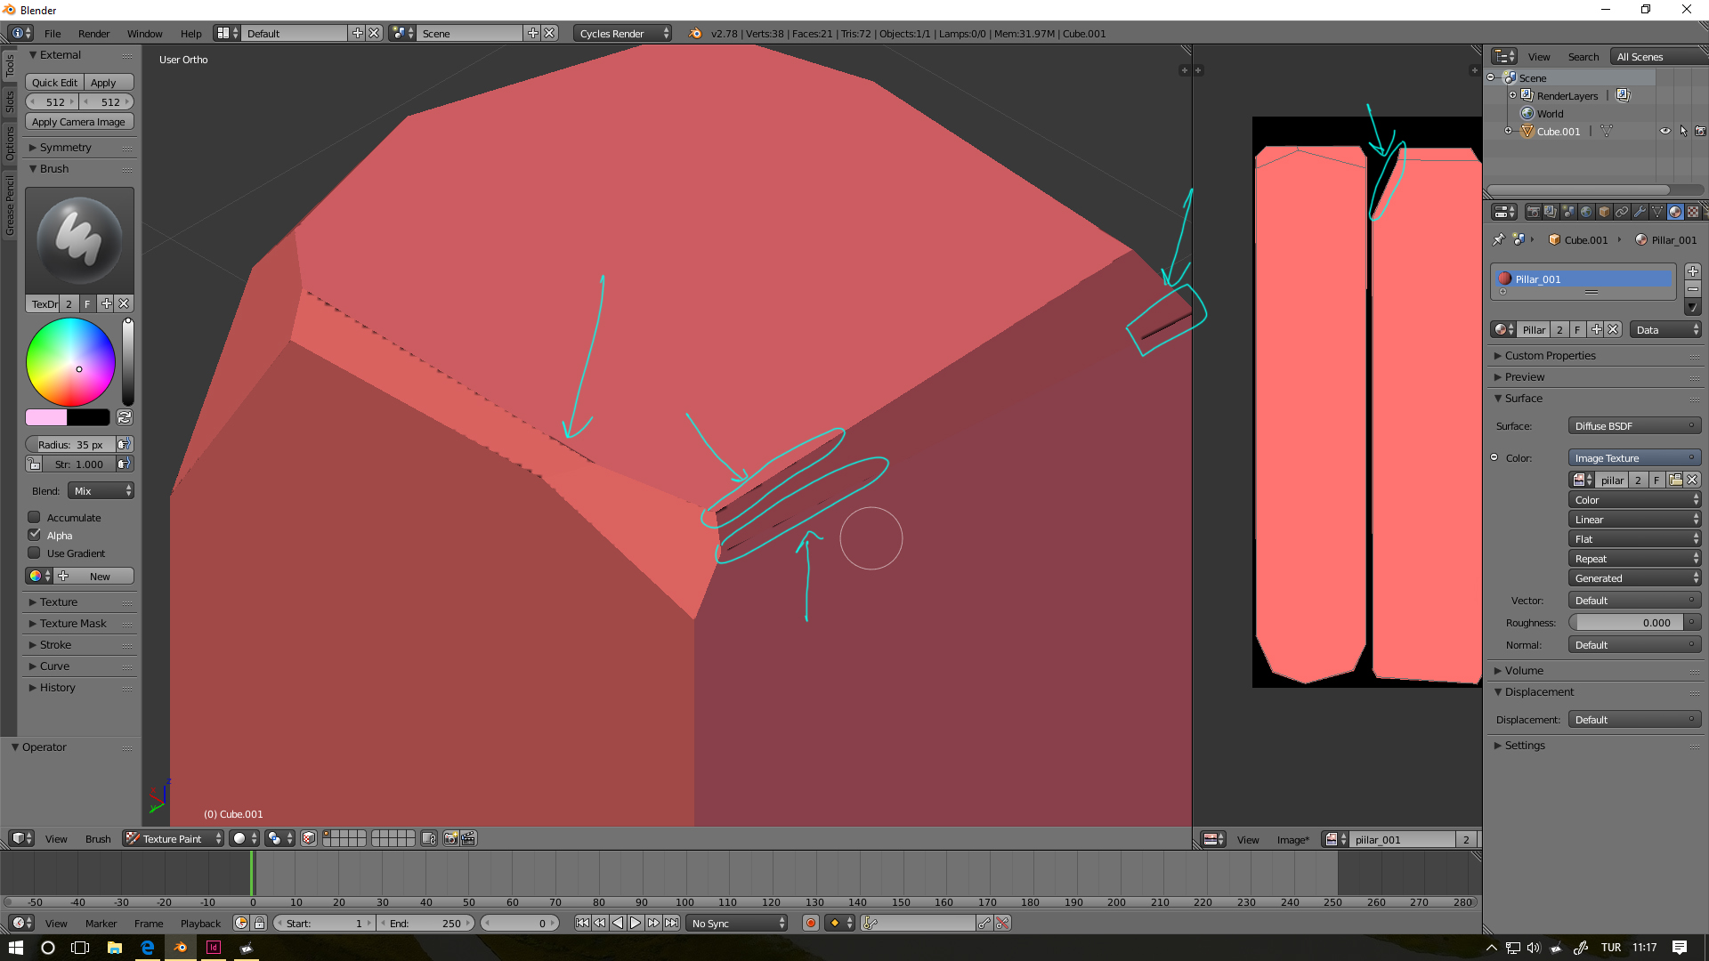This screenshot has height=961, width=1709.
Task: Toggle face selection masking cube icon
Action: click(x=308, y=838)
